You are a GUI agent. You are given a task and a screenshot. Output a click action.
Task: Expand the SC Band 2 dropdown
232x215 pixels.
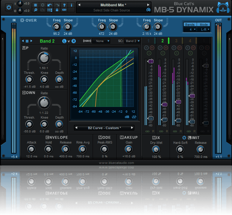(x=133, y=41)
